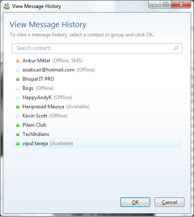Viewport: 194px width, 217px height.
Task: Click the offline status icon next to Kevin Scott
Action: coord(18,116)
